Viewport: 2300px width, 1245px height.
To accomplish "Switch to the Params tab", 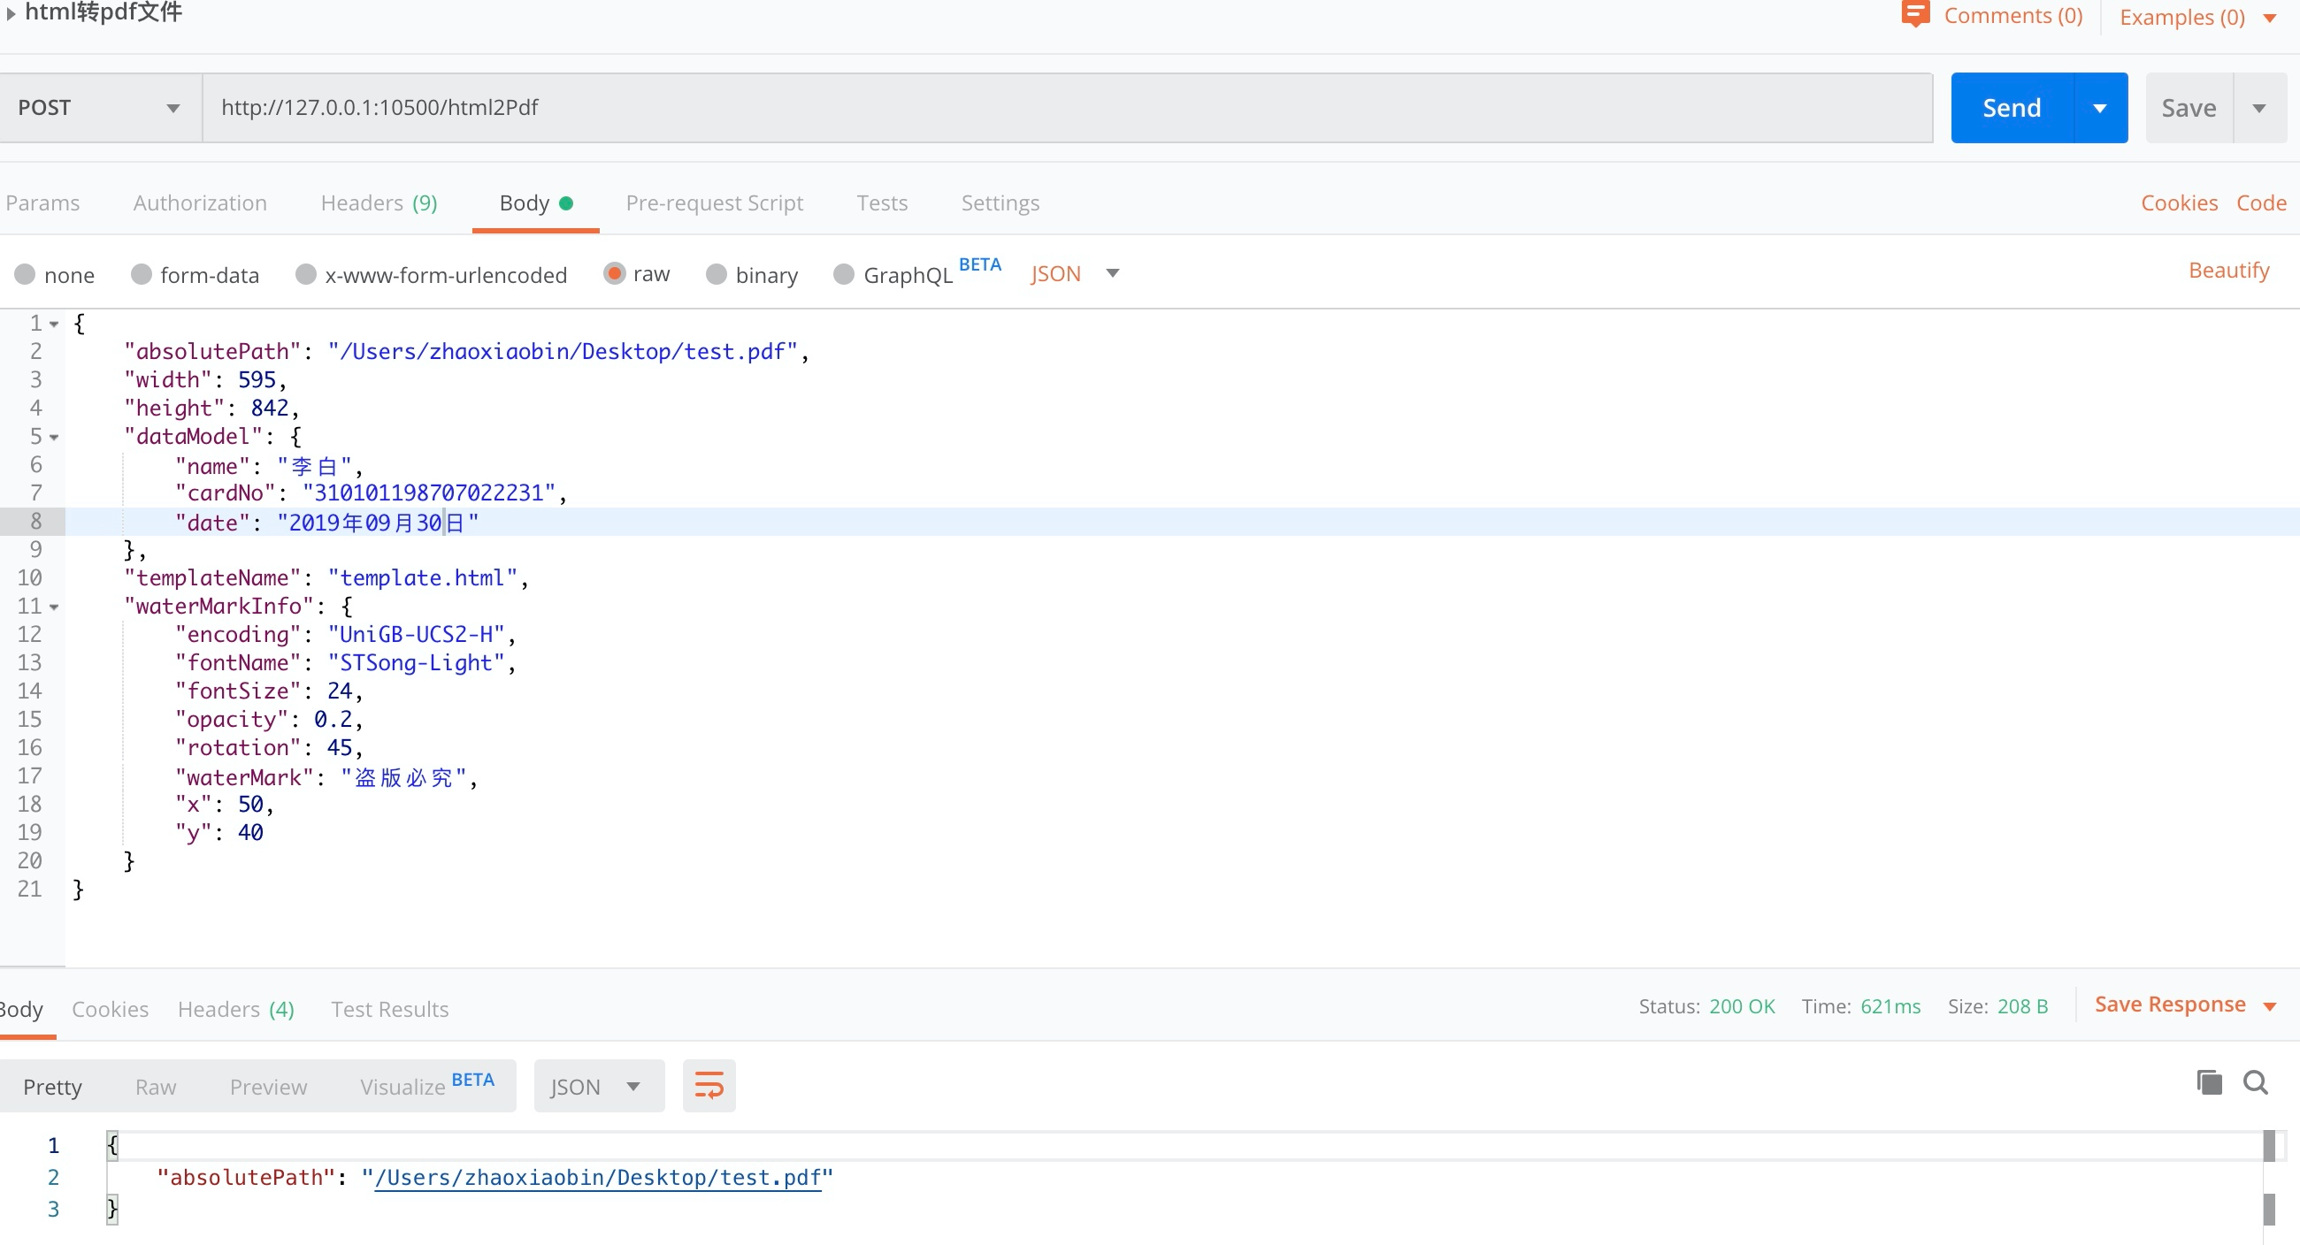I will tap(42, 202).
